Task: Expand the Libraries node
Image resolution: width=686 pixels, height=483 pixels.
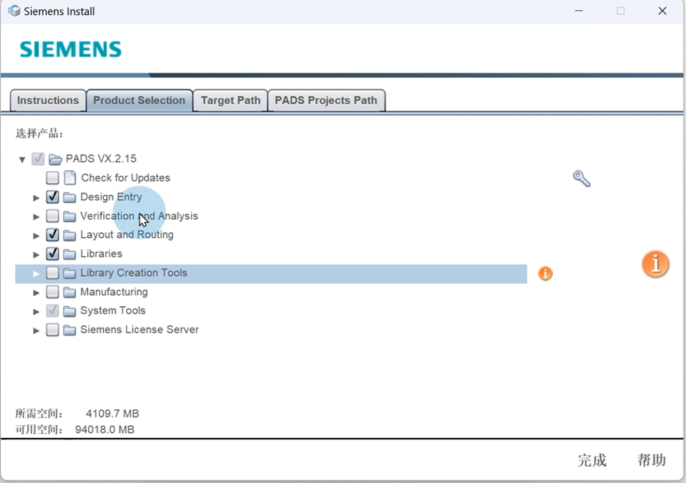Action: (x=36, y=255)
